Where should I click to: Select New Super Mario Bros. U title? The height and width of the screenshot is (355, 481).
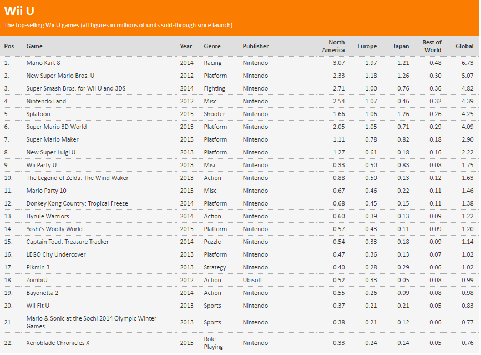click(x=60, y=76)
